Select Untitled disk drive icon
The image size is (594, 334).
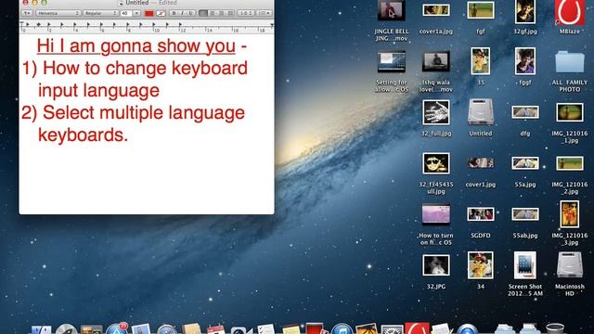481,117
